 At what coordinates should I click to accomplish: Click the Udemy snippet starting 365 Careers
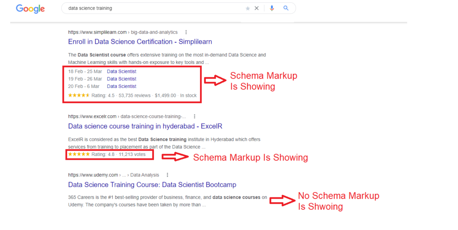[168, 201]
